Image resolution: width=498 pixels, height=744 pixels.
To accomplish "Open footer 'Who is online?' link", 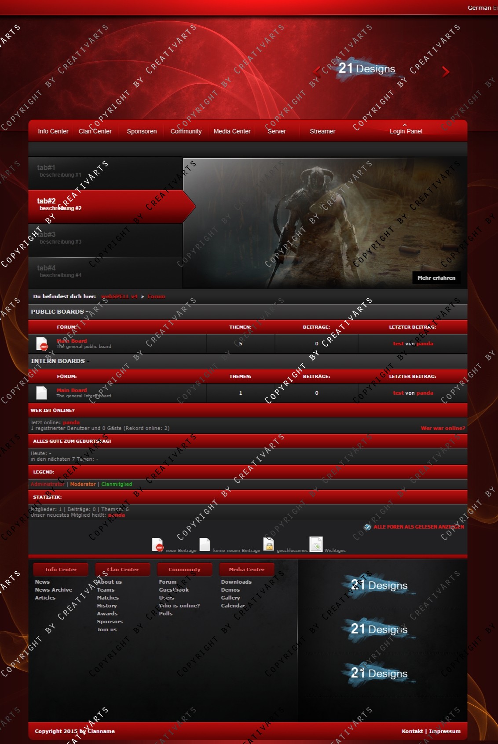I will [x=179, y=606].
